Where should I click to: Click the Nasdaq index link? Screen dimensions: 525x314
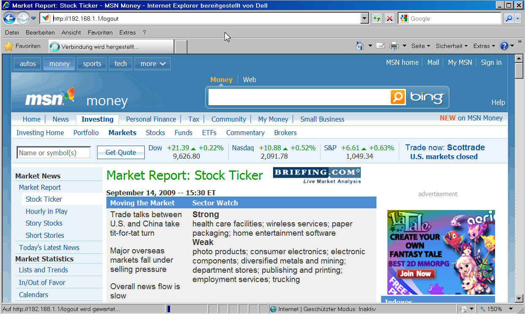243,148
